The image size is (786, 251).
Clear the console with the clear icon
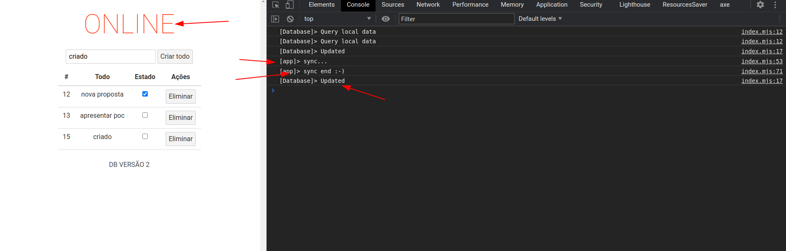click(290, 19)
